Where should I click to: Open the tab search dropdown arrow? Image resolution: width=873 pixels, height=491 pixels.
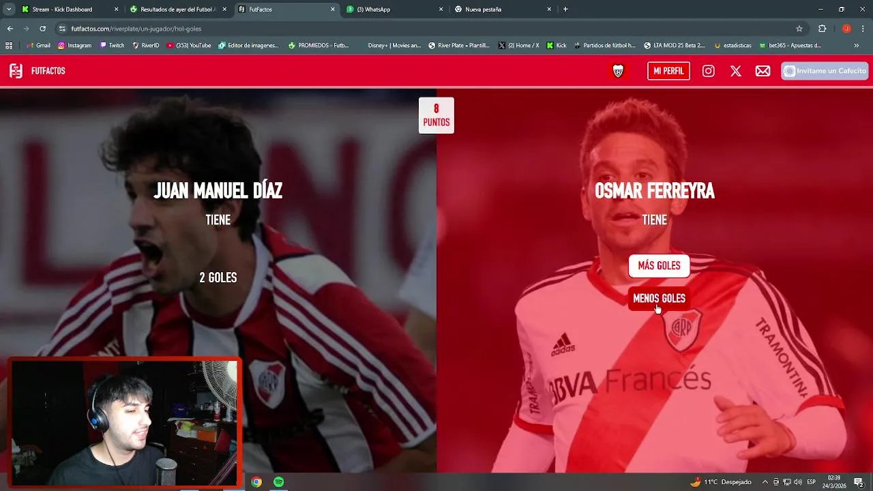(9, 10)
